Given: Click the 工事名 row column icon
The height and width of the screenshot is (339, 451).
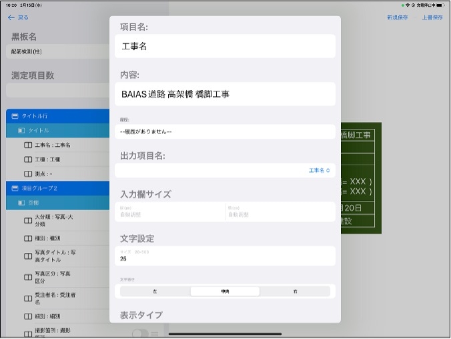Looking at the screenshot, I should point(28,145).
